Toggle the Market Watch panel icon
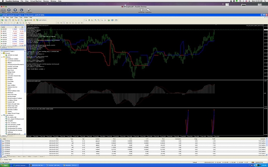The image size is (268, 167). click(x=10, y=20)
